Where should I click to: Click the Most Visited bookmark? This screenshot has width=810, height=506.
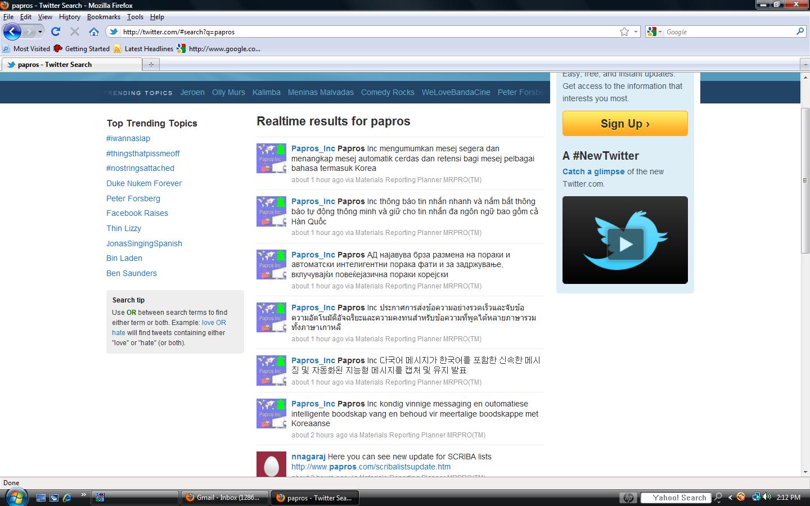pos(26,49)
